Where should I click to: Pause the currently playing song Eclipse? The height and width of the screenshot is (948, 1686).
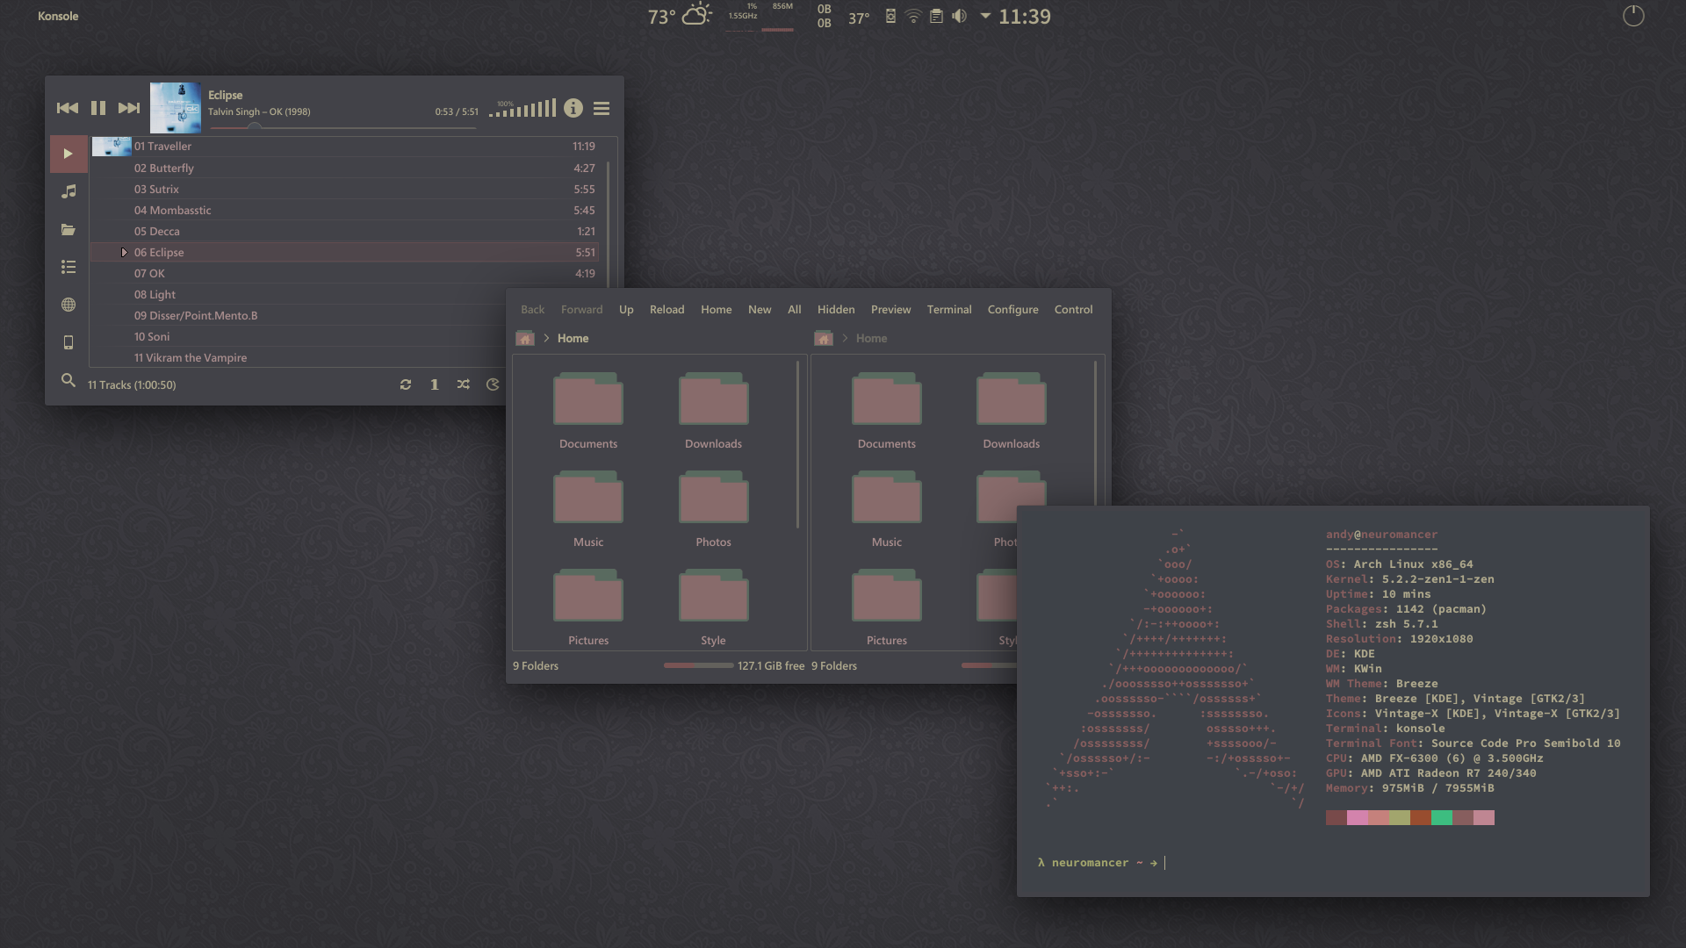tap(98, 108)
